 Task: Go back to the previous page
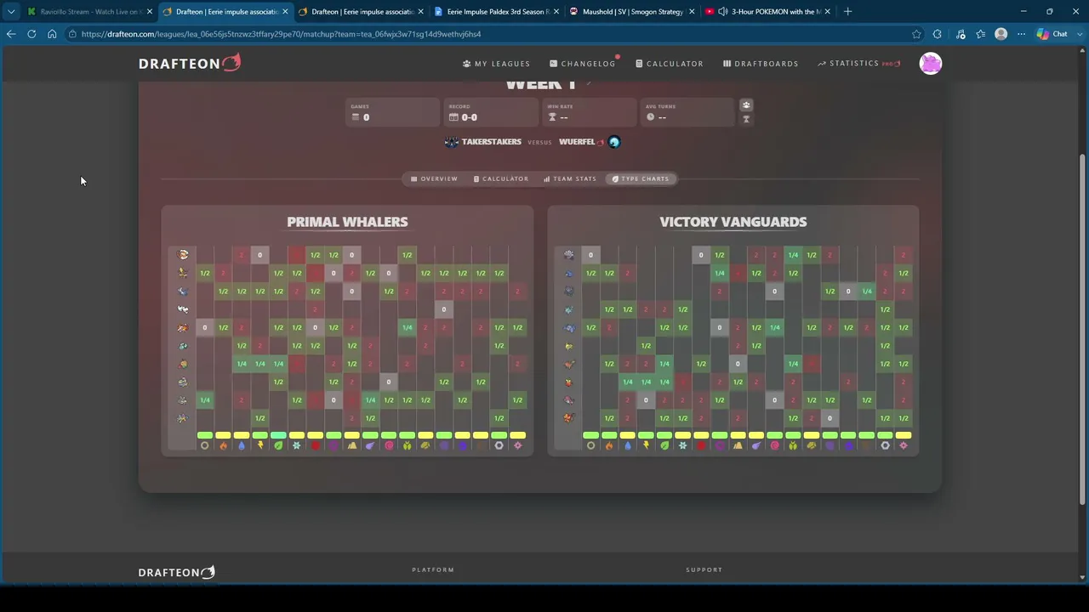[11, 34]
